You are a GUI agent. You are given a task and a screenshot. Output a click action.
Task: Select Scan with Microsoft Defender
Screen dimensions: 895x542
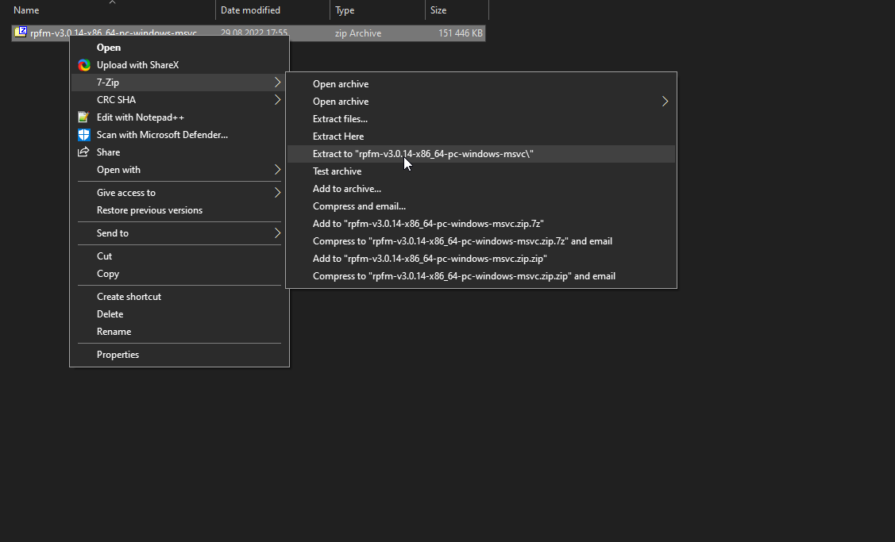179,135
